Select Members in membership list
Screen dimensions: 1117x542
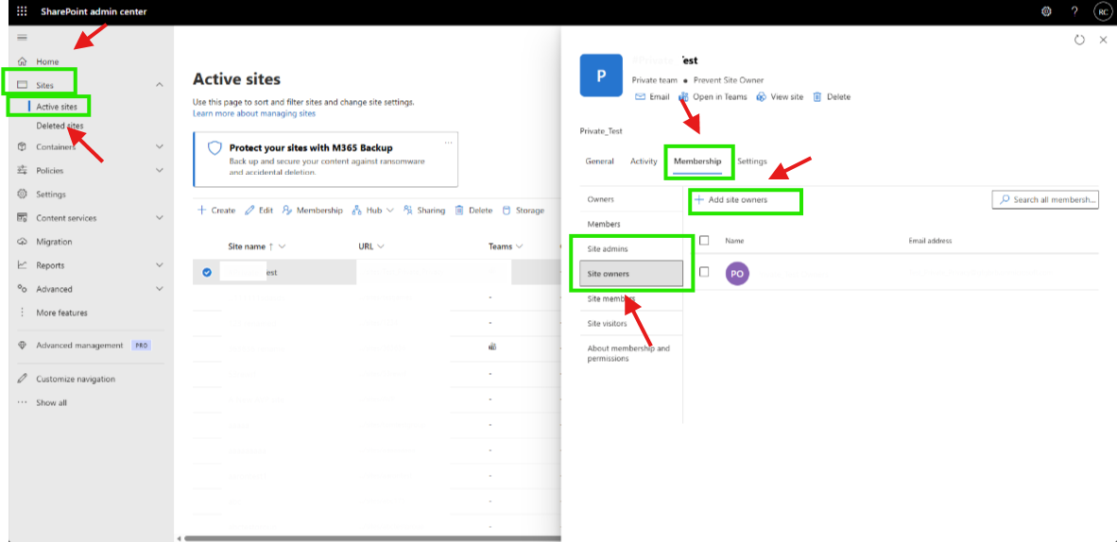pos(631,225)
